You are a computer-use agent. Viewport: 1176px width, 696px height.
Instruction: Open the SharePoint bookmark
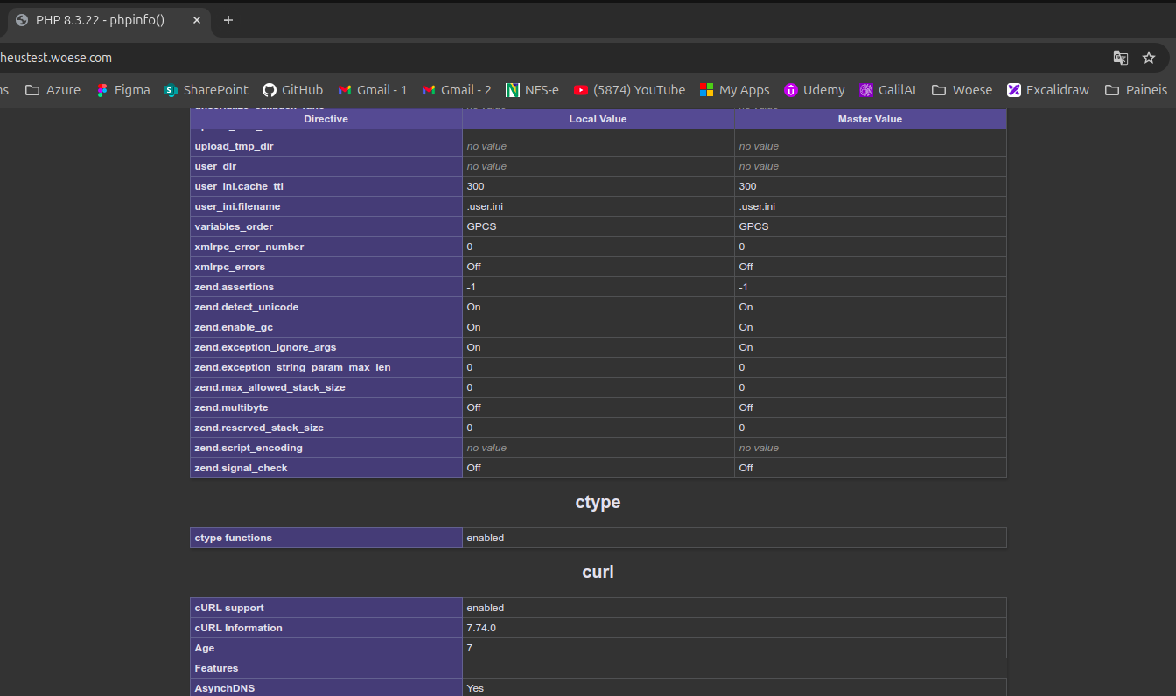click(206, 90)
